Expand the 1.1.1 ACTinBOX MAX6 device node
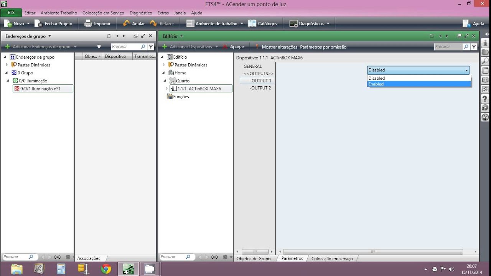Viewport: 491px width, 276px height. click(x=167, y=89)
